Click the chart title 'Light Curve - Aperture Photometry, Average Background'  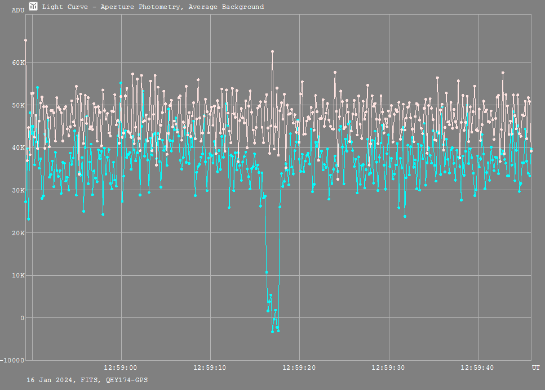click(x=153, y=7)
